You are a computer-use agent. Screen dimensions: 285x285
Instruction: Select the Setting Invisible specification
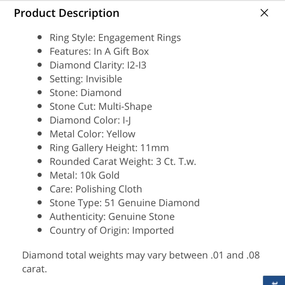click(x=86, y=79)
